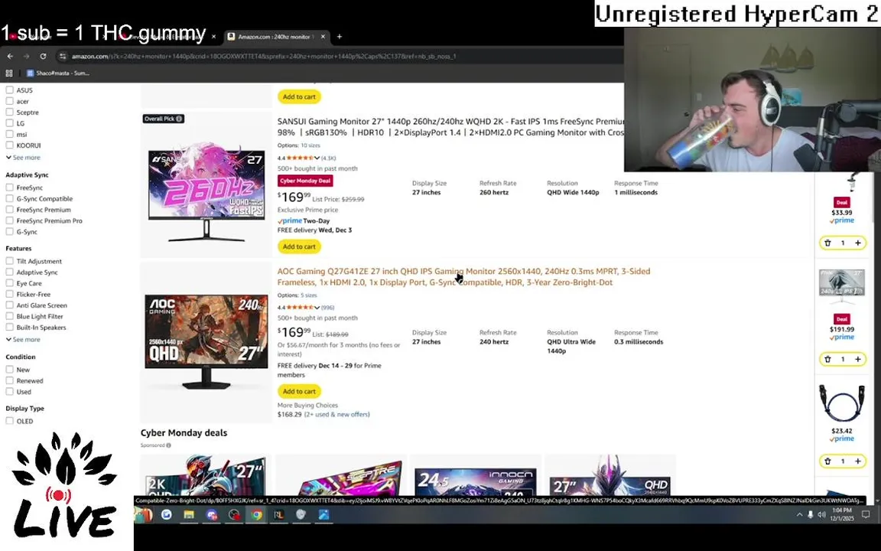
Task: Expand See more under brand filters
Action: click(x=23, y=158)
